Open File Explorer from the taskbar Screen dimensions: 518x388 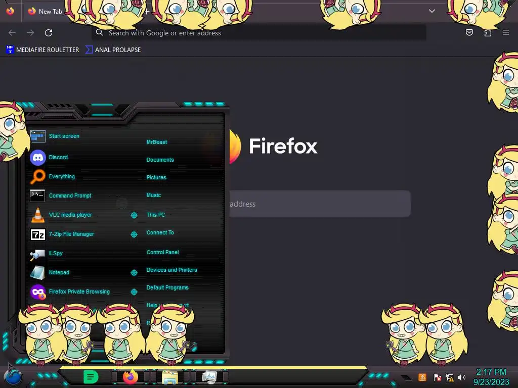point(170,377)
